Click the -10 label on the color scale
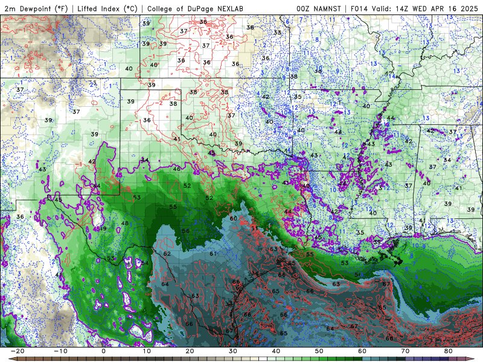Screen dimensions: 483x362 pyautogui.click(x=60, y=351)
